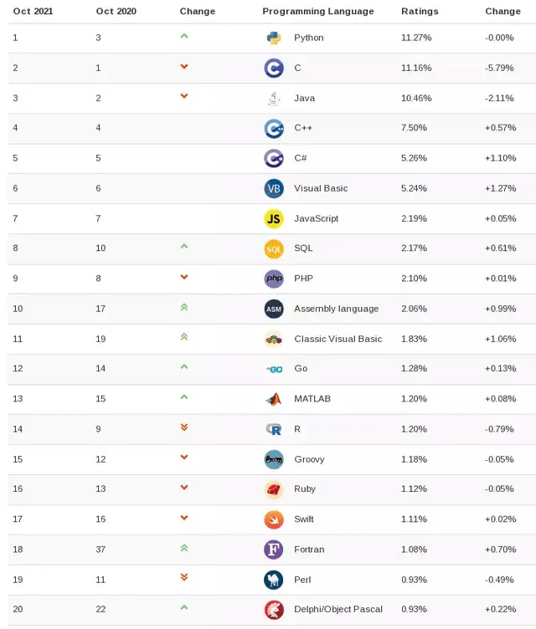The width and height of the screenshot is (536, 629).
Task: Click green up arrow in Python row
Action: tap(184, 36)
